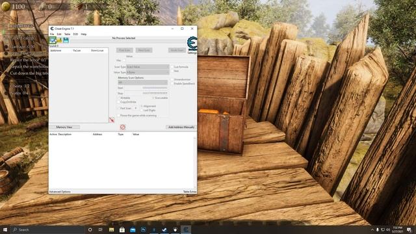Viewport: 416px width, 234px height.
Task: Open the Table menu
Action: tap(68, 34)
